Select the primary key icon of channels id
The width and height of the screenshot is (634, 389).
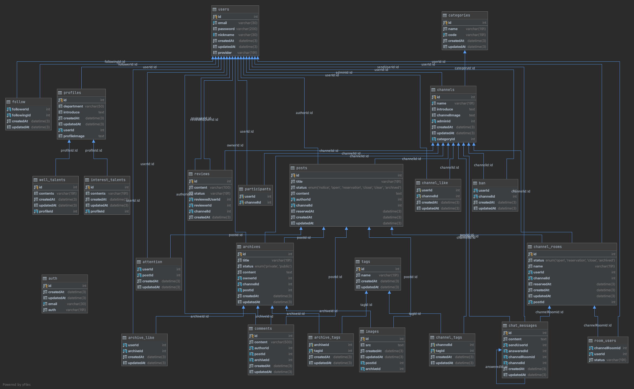434,97
